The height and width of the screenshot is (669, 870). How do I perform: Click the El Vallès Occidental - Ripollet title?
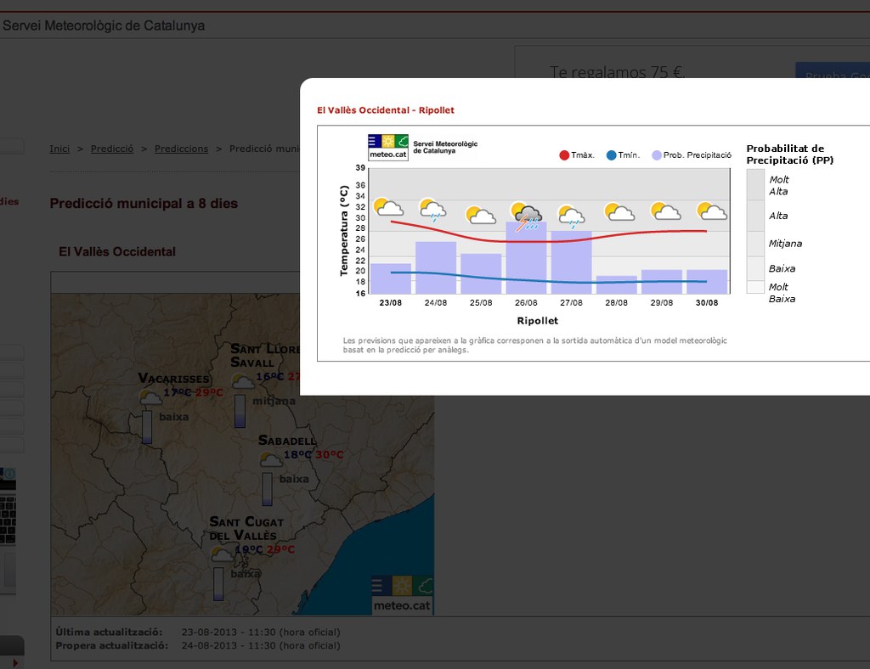(x=386, y=110)
